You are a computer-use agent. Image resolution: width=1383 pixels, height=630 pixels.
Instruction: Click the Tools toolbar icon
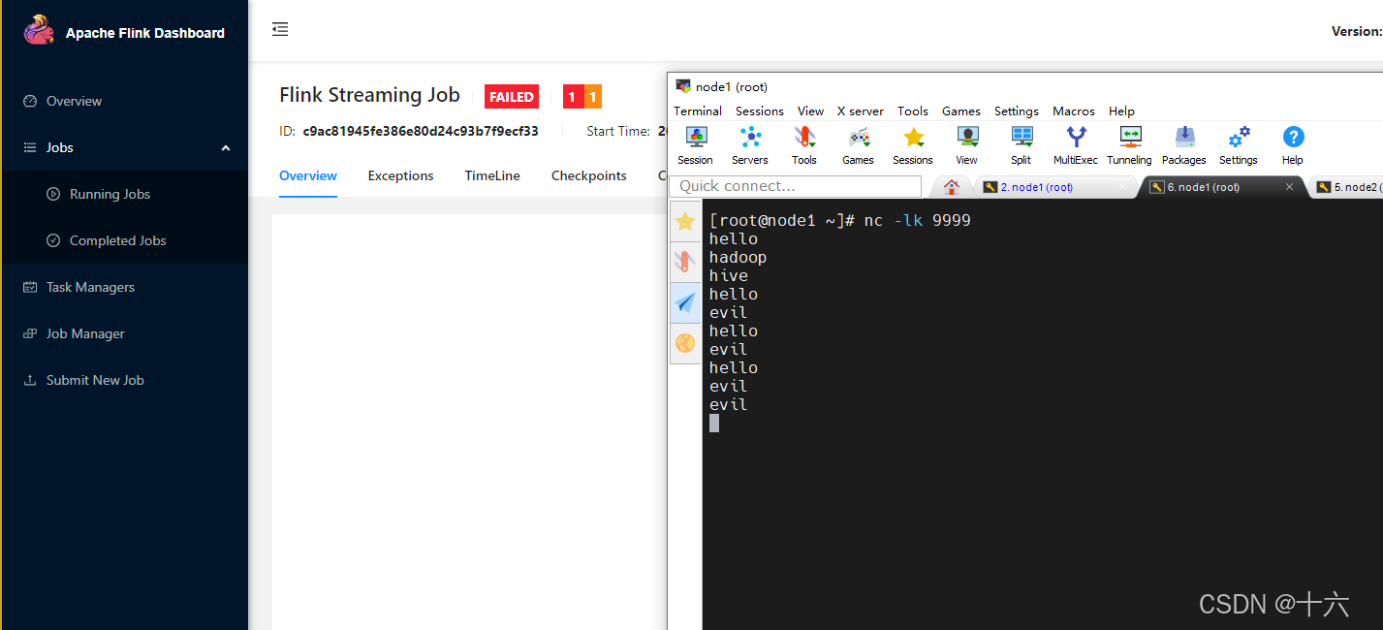click(804, 145)
